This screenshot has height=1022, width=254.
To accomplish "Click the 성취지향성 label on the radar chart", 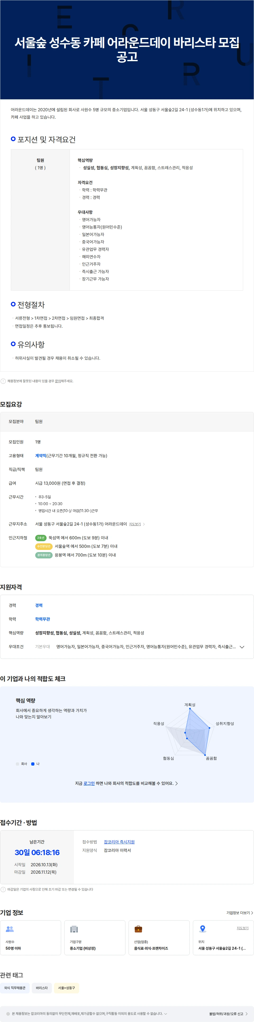I will [225, 723].
